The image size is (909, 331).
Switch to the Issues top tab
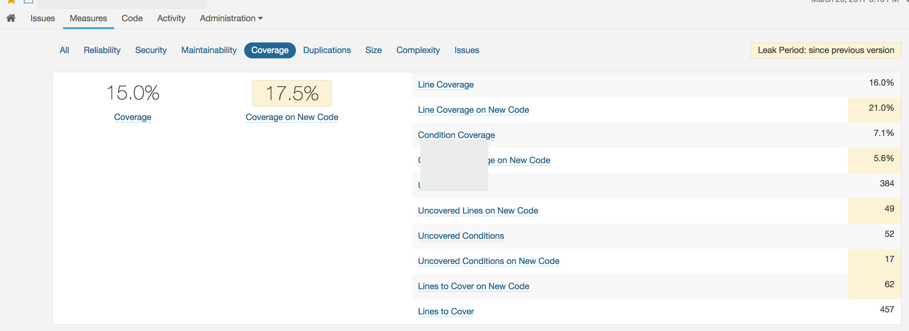click(x=42, y=18)
